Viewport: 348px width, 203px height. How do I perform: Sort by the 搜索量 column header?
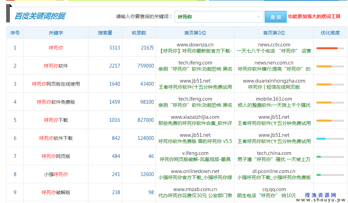point(105,33)
